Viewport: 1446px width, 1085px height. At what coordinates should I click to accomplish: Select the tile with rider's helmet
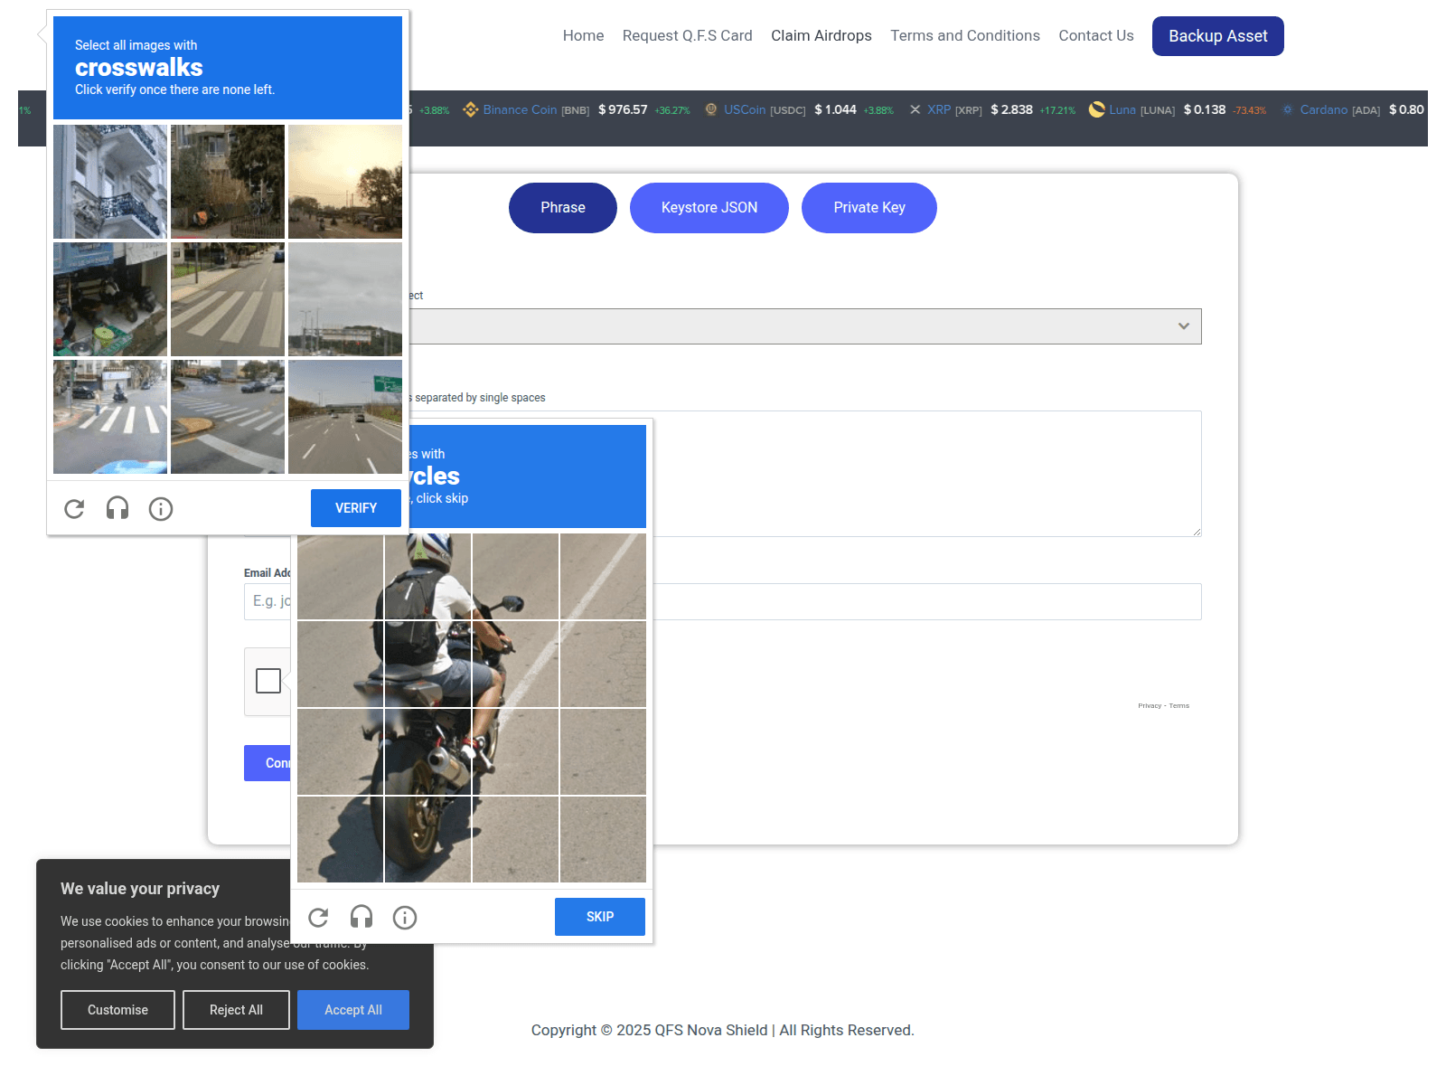pyautogui.click(x=428, y=576)
